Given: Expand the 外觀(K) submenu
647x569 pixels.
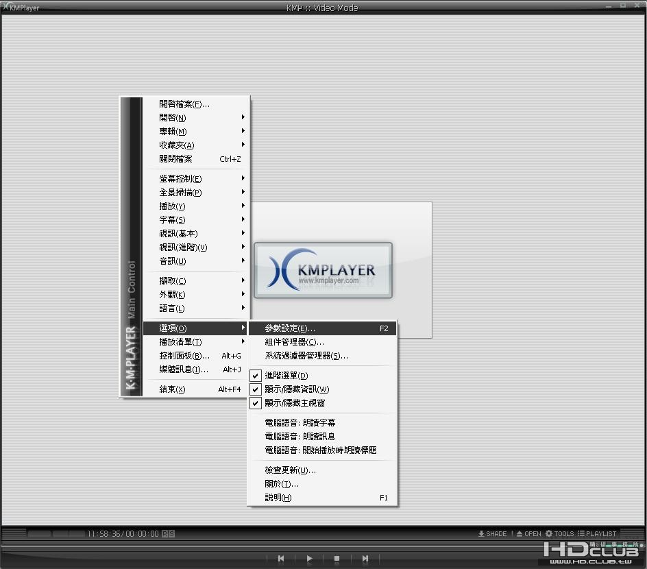Looking at the screenshot, I should click(x=196, y=294).
